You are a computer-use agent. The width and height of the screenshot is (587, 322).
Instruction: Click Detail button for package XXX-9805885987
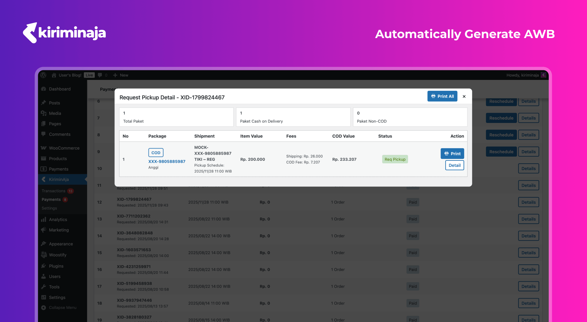tap(455, 165)
